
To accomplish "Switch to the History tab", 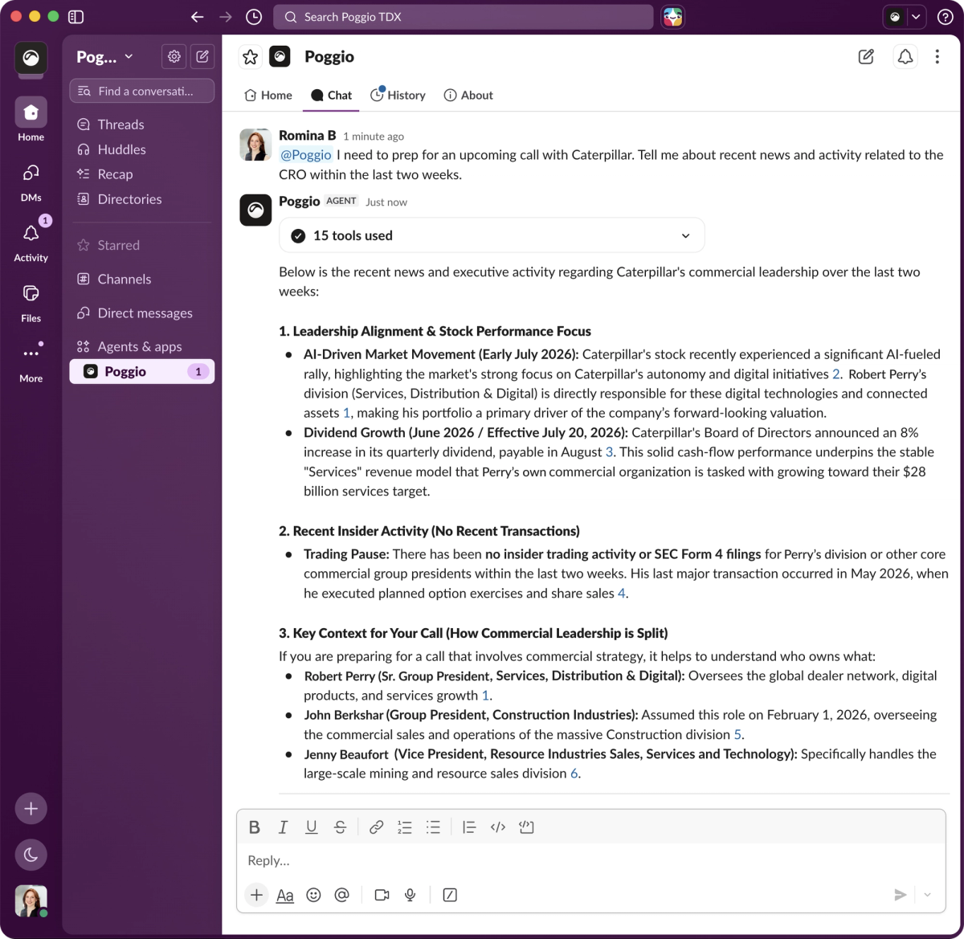I will click(x=398, y=95).
